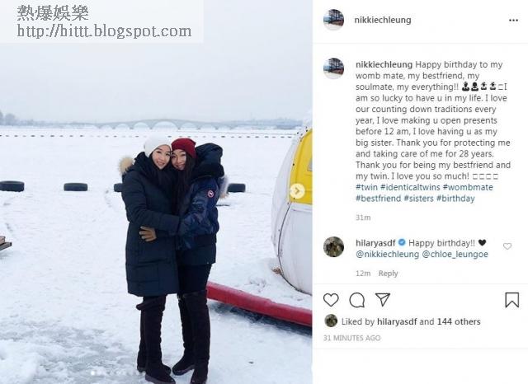Click hilaryasdf commenter avatar
The width and height of the screenshot is (528, 384).
333,246
